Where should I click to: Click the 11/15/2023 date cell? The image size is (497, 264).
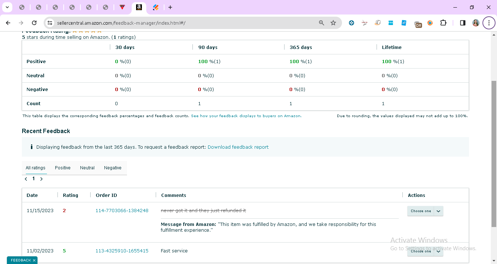40,211
